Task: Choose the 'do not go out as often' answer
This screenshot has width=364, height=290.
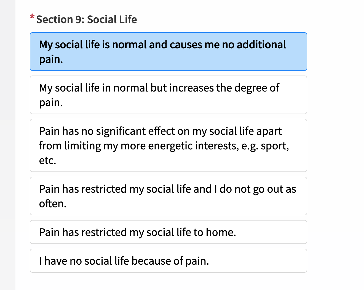Action: [168, 196]
